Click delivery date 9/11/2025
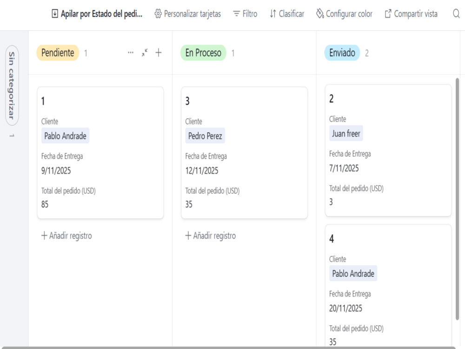Viewport: 465px width, 349px height. click(x=56, y=171)
